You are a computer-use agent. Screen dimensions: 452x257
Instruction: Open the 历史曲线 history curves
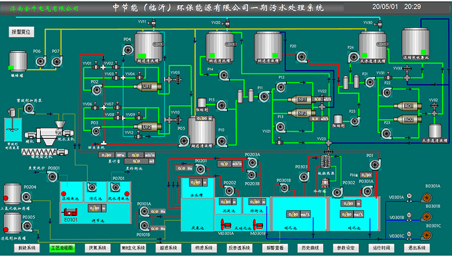pyautogui.click(x=310, y=248)
